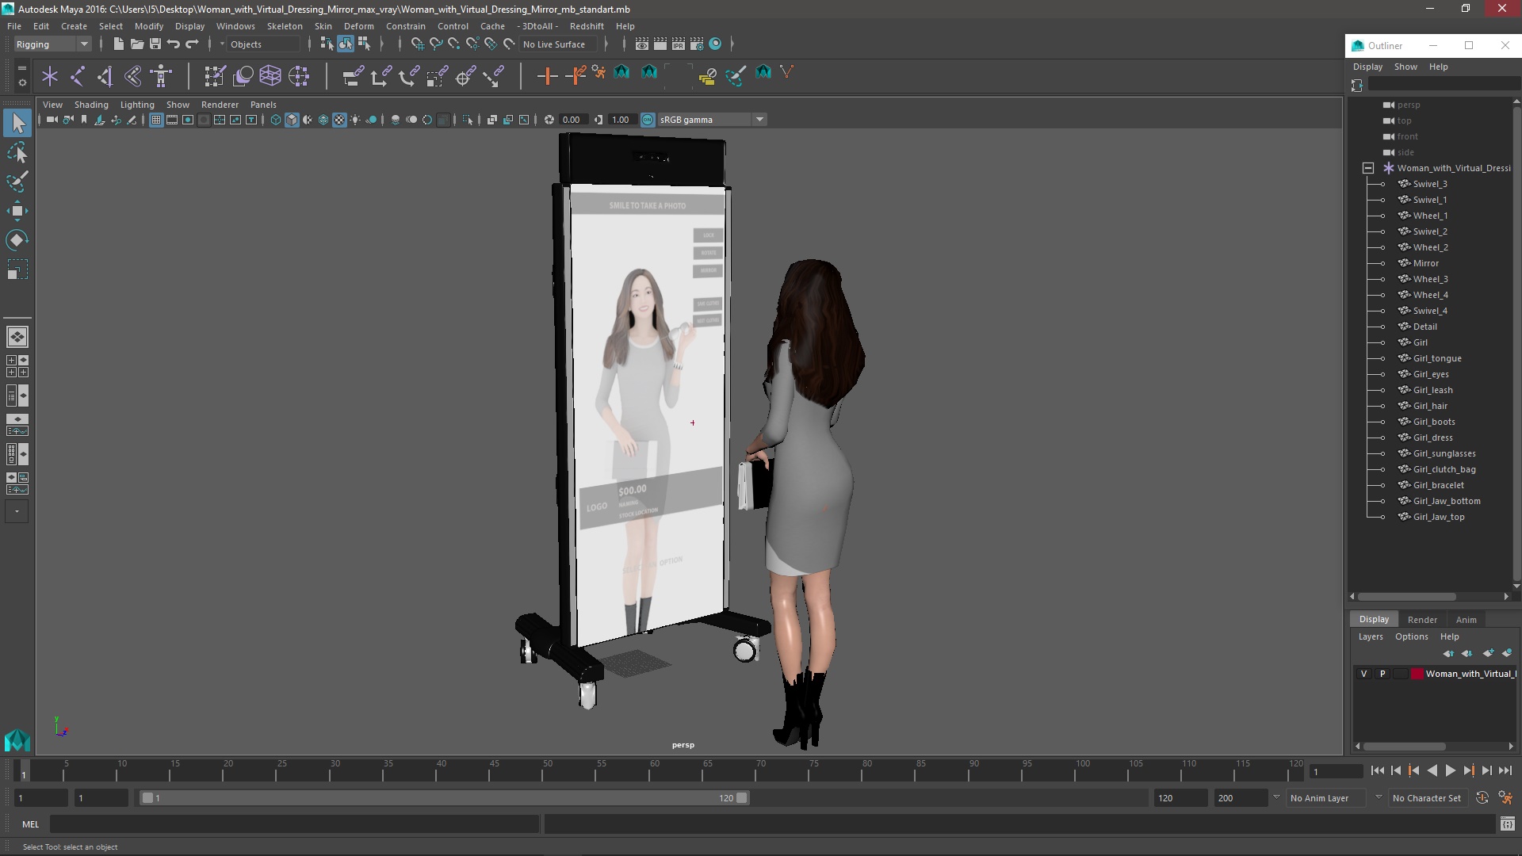Click the Play forwards button
The width and height of the screenshot is (1522, 856).
[x=1450, y=771]
